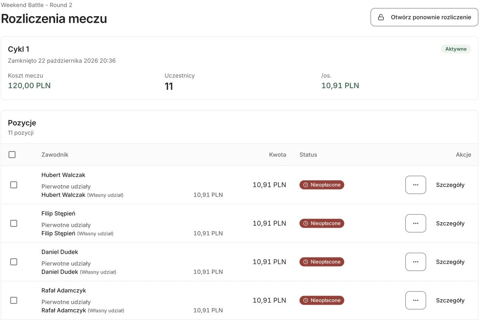This screenshot has width=480, height=320.
Task: Open the more-actions menu for Filip Stępień
Action: pyautogui.click(x=416, y=224)
